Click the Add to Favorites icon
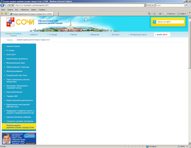Screen dimensions: 191x148 pos(6,14)
